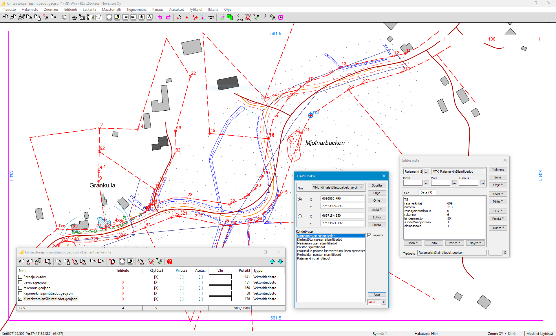
Task: Click the magenta undo arrow
Action: 160,17
